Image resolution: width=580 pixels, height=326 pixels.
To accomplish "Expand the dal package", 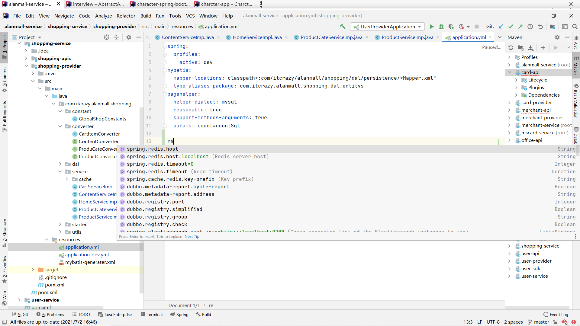I will click(x=60, y=164).
